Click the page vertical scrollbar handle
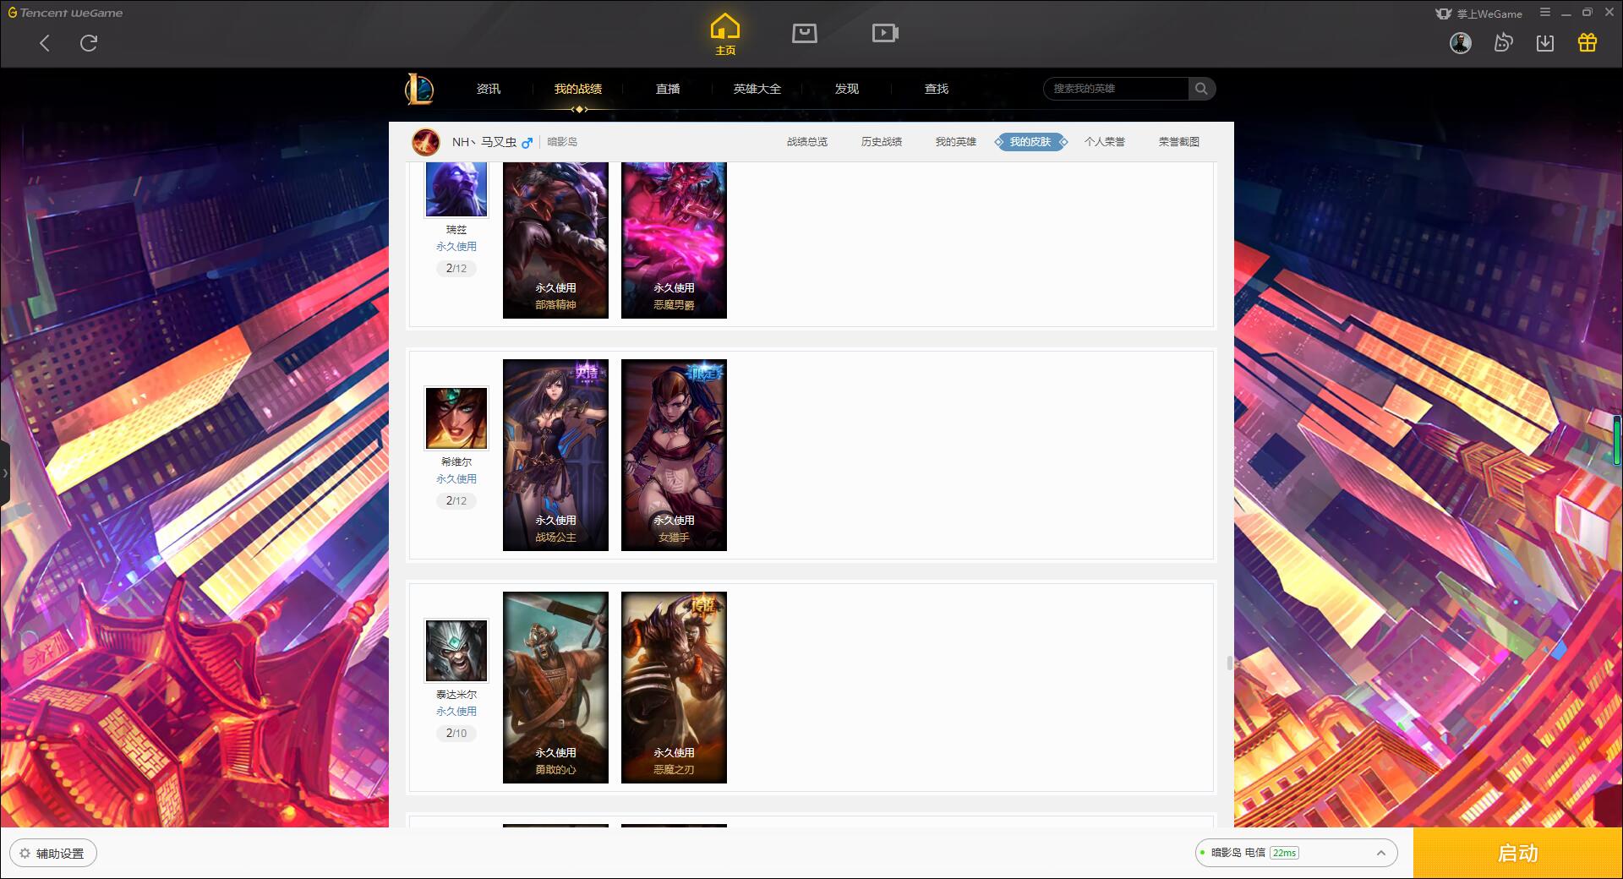Viewport: 1623px width, 879px height. pyautogui.click(x=1230, y=663)
